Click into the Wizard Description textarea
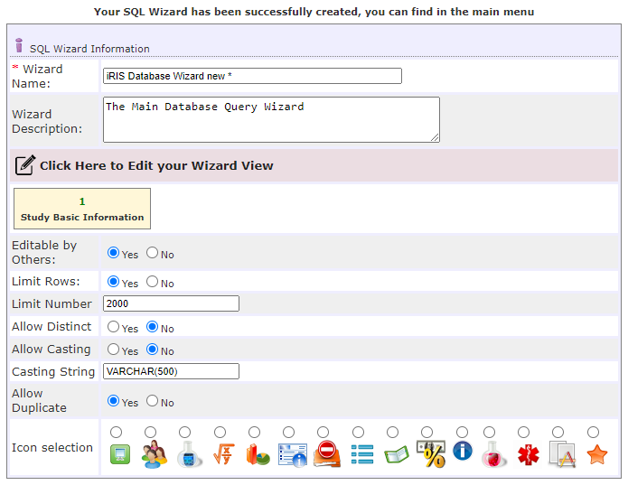628x485 pixels. point(272,119)
